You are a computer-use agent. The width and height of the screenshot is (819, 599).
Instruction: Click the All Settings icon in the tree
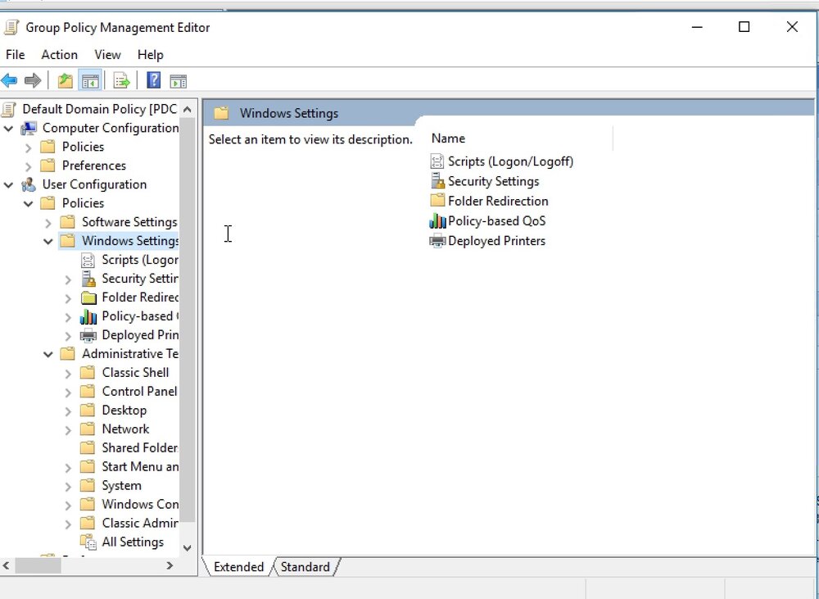coord(88,542)
